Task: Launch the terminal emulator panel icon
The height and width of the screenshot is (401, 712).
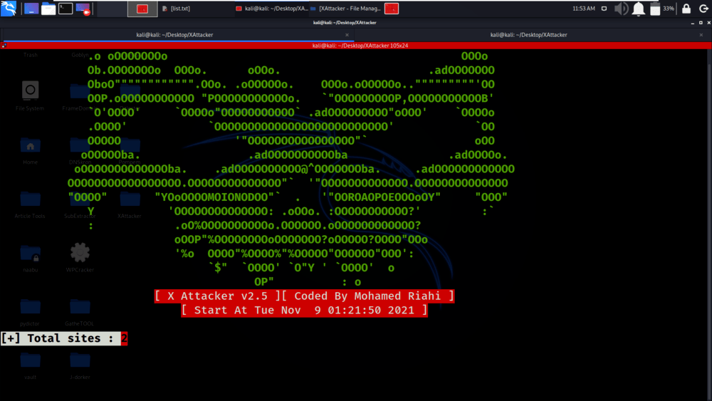Action: pyautogui.click(x=66, y=8)
